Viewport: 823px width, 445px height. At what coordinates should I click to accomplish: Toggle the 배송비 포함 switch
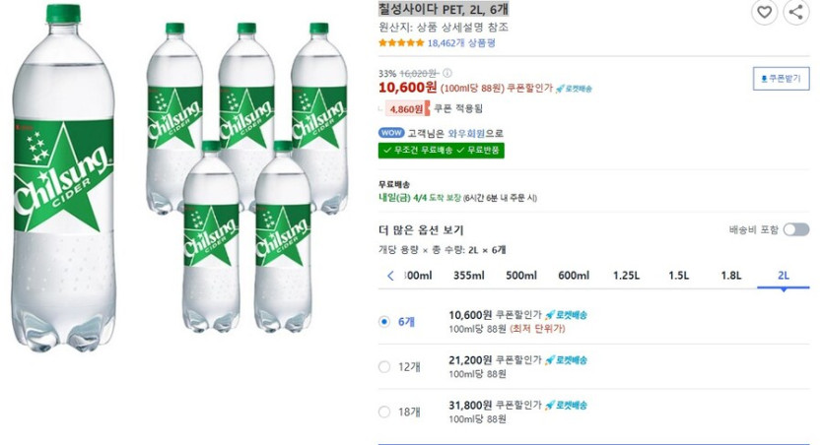[x=796, y=229]
